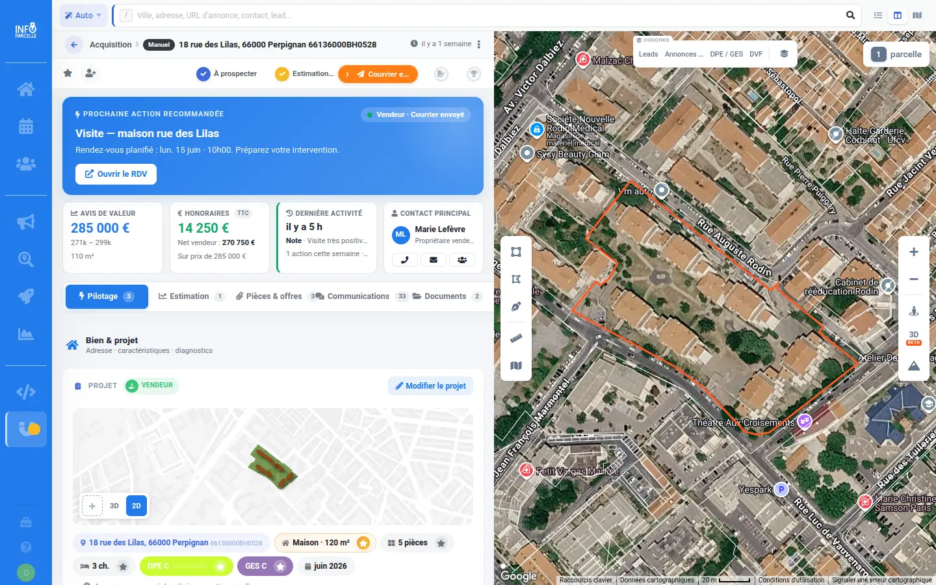
Task: Open the layers stack icon in Couches bar
Action: [785, 54]
